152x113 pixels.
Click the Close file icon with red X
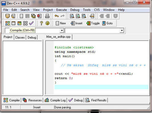pos(39,16)
